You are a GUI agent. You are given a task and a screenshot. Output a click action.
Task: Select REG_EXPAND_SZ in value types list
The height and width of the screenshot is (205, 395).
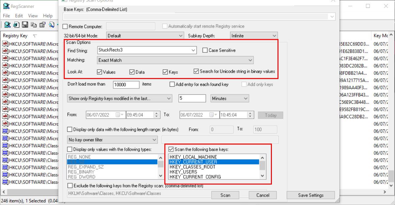coord(112,167)
